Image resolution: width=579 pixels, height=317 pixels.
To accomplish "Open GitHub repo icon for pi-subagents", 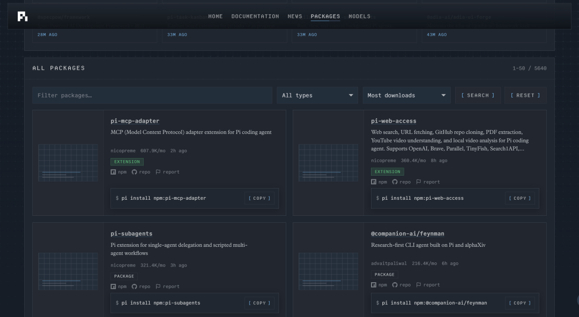I will [141, 286].
